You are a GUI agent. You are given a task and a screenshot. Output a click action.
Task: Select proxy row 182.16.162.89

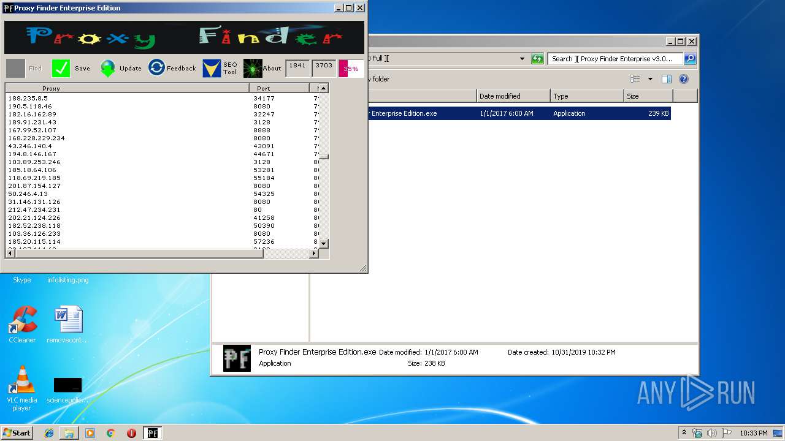162,114
